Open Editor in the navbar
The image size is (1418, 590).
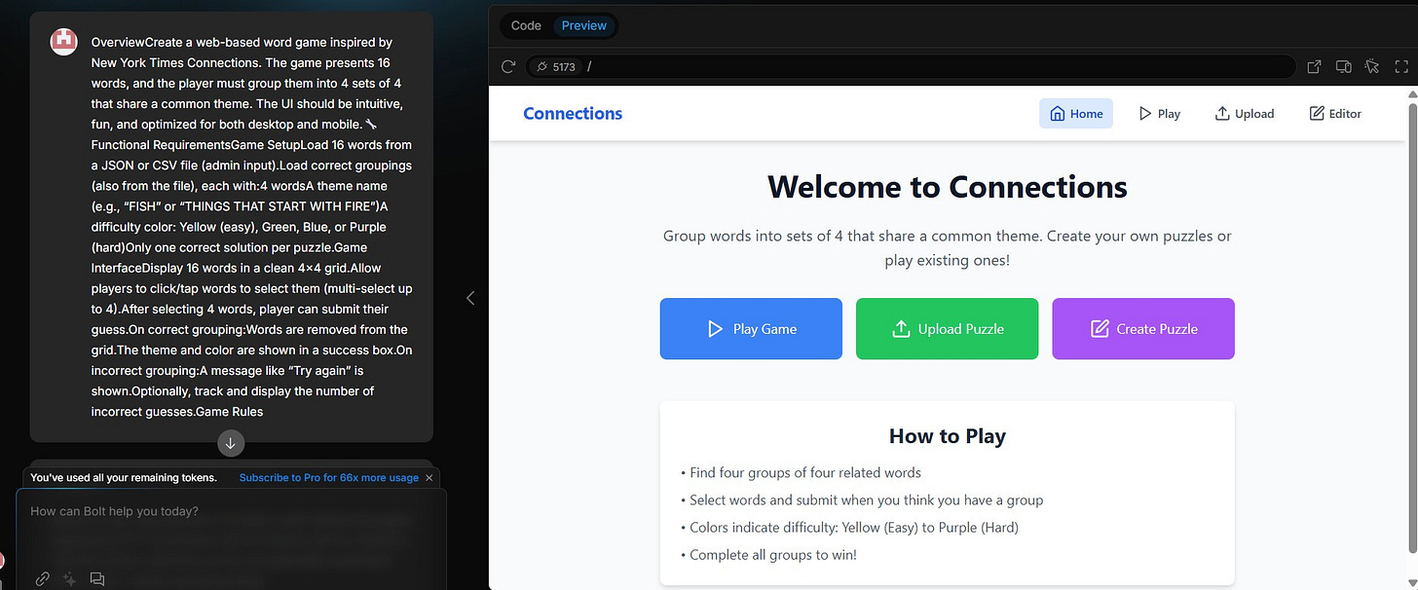coord(1335,114)
